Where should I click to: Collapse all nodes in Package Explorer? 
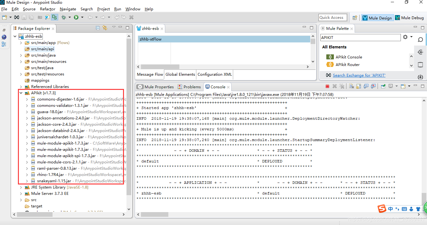click(98, 28)
